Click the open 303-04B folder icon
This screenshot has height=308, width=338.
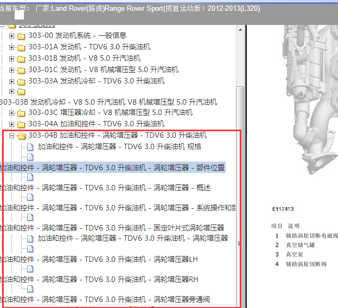(21, 136)
